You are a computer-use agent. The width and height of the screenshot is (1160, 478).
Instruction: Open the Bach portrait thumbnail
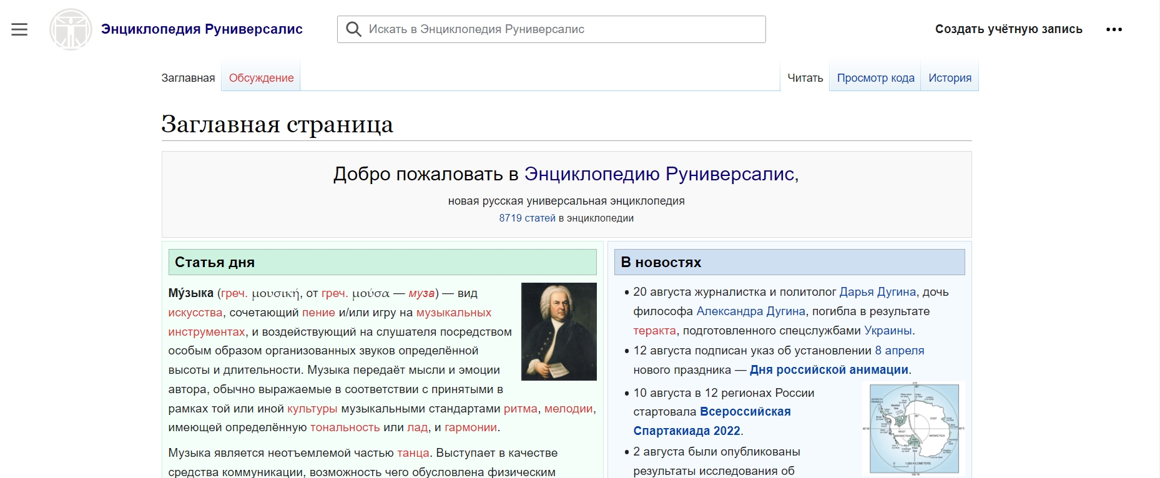[559, 331]
